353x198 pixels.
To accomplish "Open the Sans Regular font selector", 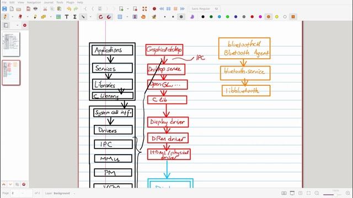I will pos(205,9).
